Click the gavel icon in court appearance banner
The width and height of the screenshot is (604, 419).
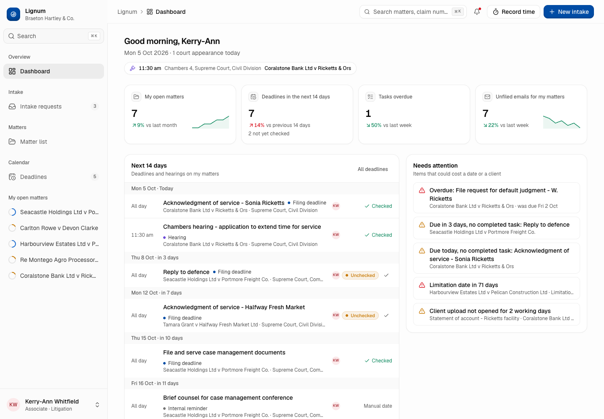pos(133,68)
